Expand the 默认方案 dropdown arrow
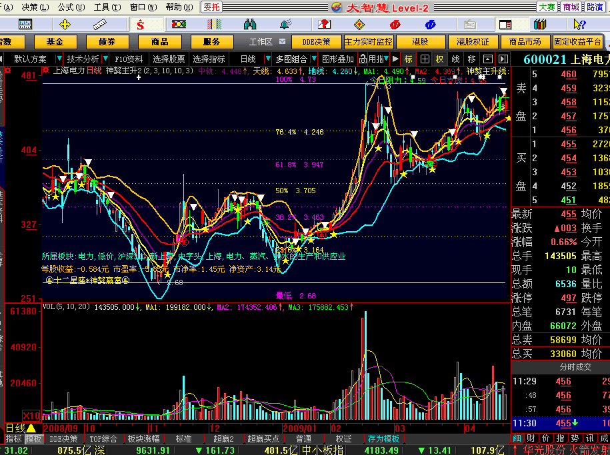 click(59, 59)
